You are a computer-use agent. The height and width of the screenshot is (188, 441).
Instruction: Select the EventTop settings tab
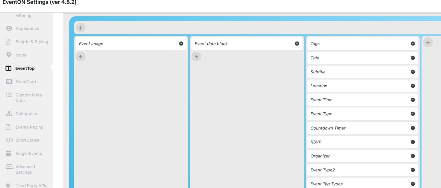pos(25,69)
